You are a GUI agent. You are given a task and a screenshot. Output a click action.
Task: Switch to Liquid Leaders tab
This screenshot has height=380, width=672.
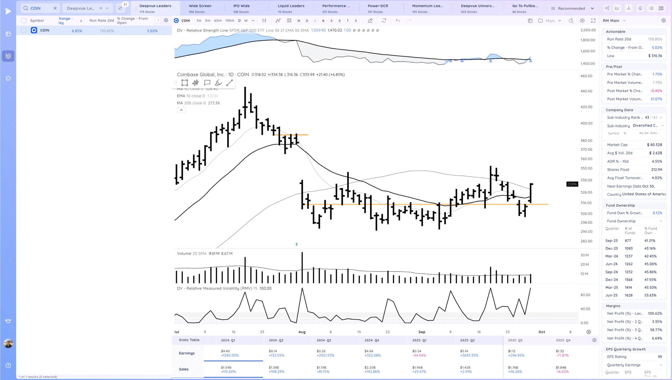coord(291,8)
